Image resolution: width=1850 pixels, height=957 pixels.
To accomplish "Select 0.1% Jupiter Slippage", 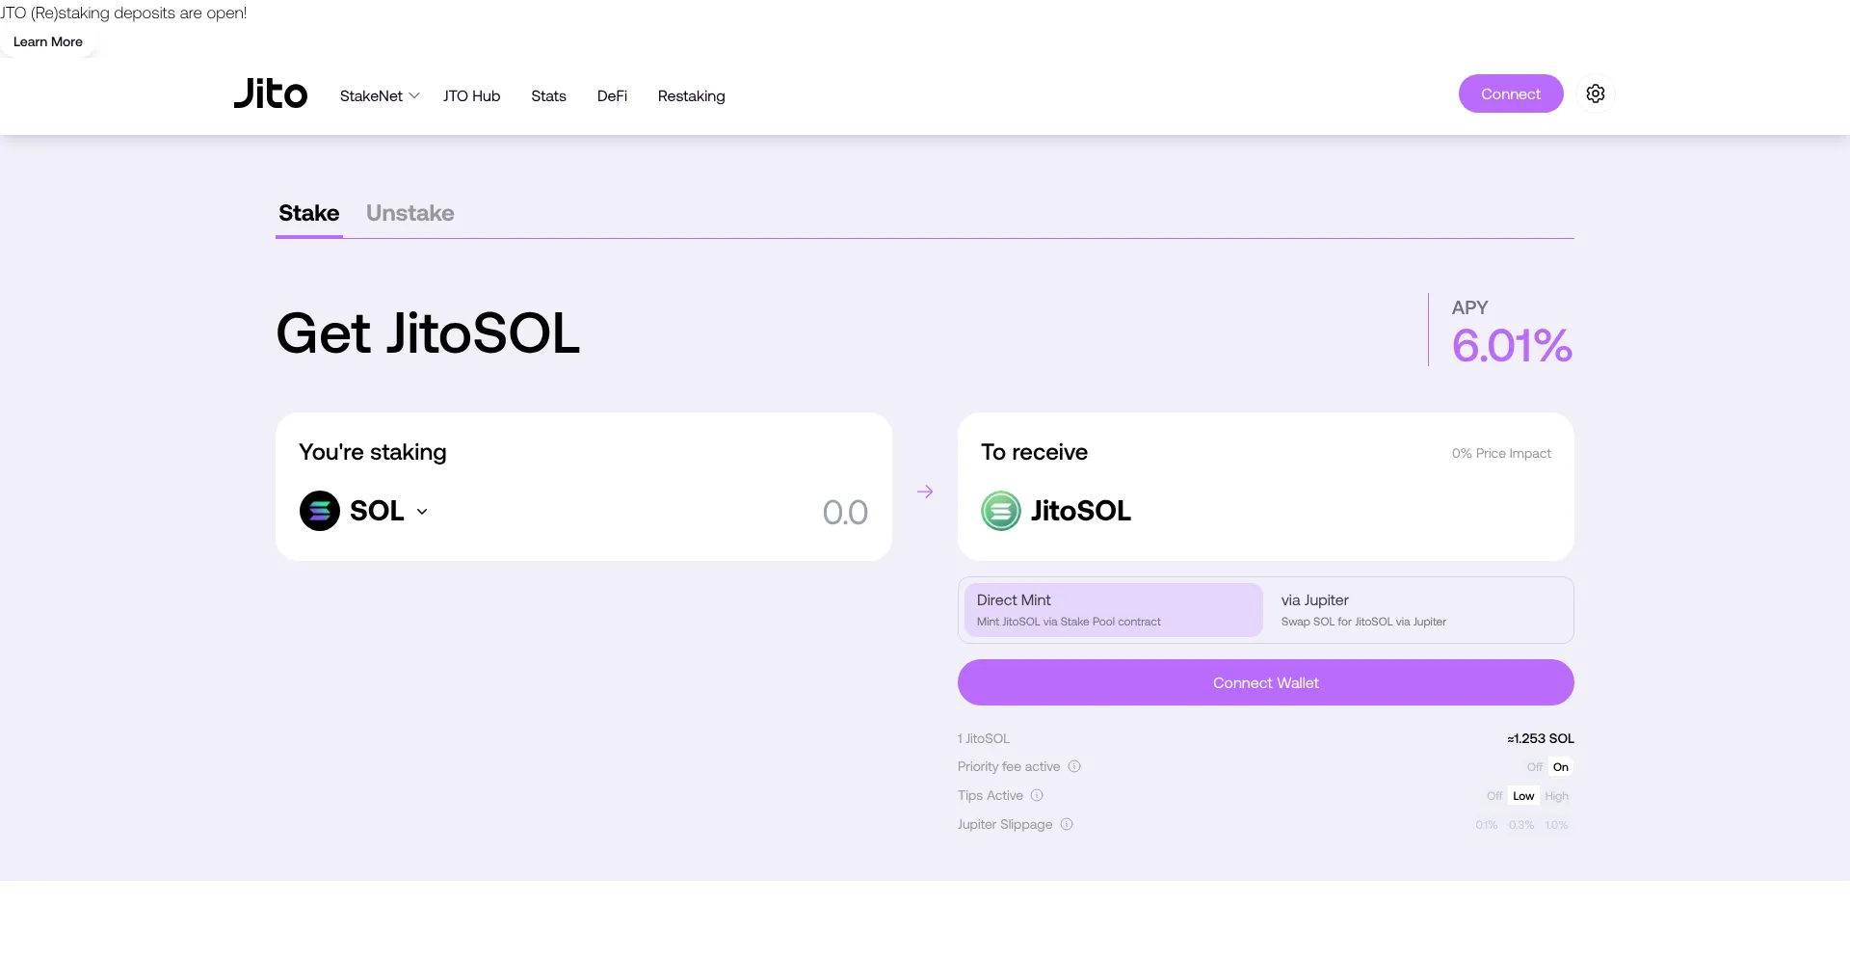I will coord(1487,825).
